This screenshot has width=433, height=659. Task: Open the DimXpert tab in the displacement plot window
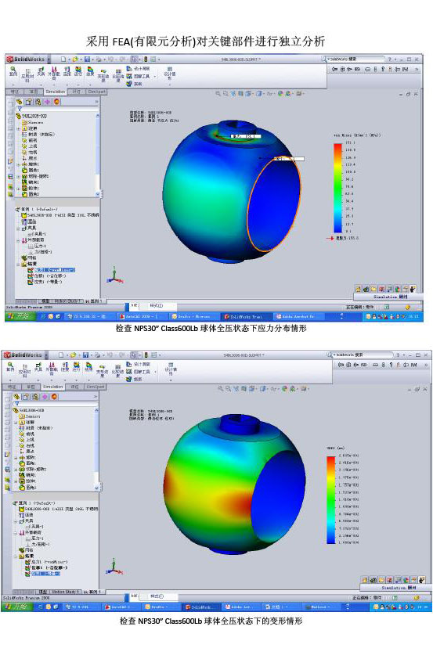coord(96,387)
